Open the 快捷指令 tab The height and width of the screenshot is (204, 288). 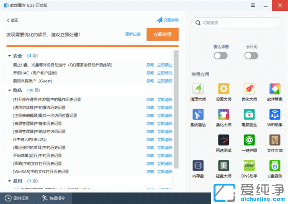point(54,198)
